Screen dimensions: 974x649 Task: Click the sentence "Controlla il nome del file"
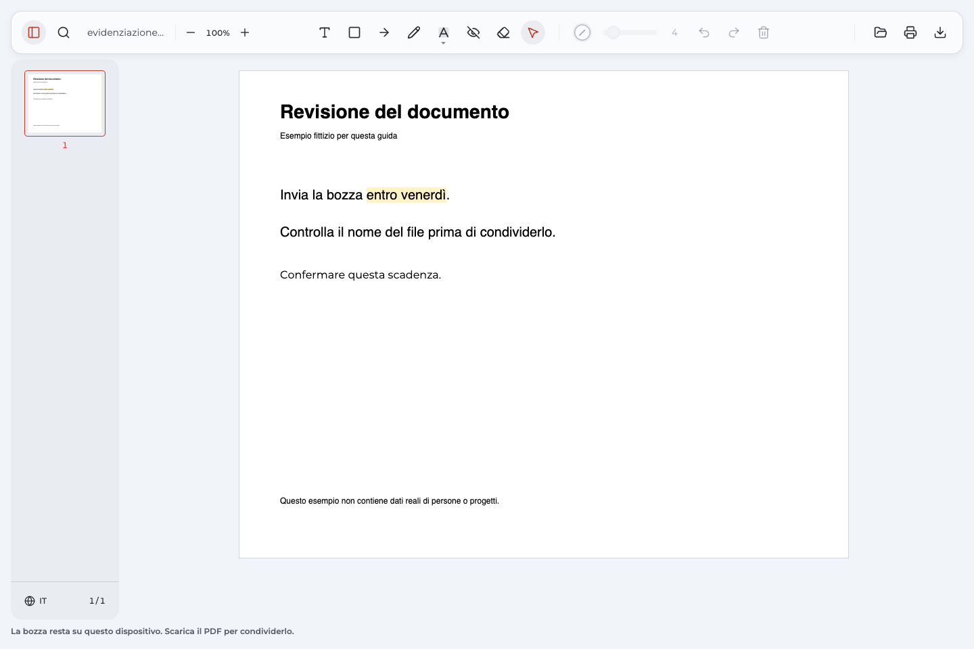point(352,232)
